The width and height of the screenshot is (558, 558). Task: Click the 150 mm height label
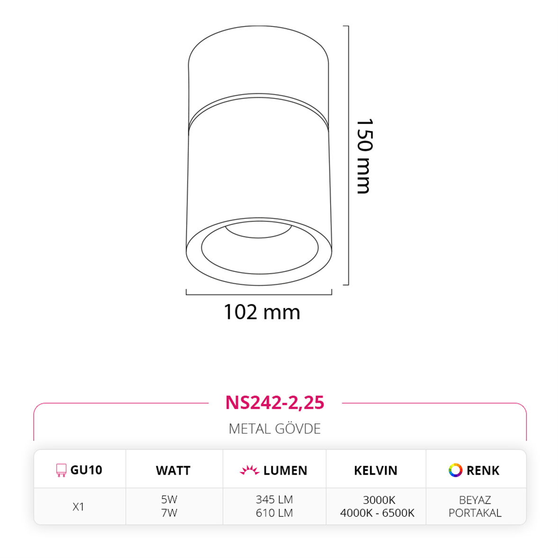click(364, 156)
